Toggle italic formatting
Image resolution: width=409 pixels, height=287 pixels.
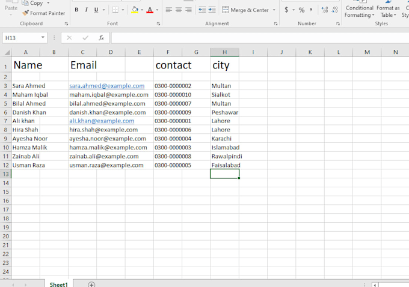[87, 10]
